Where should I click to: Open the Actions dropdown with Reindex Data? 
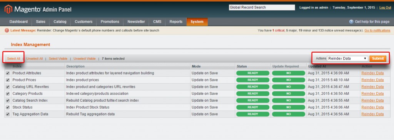coord(347,59)
